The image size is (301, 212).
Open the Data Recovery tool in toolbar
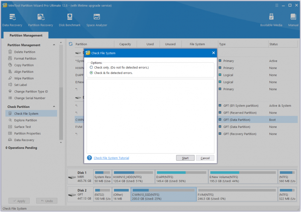[12, 20]
